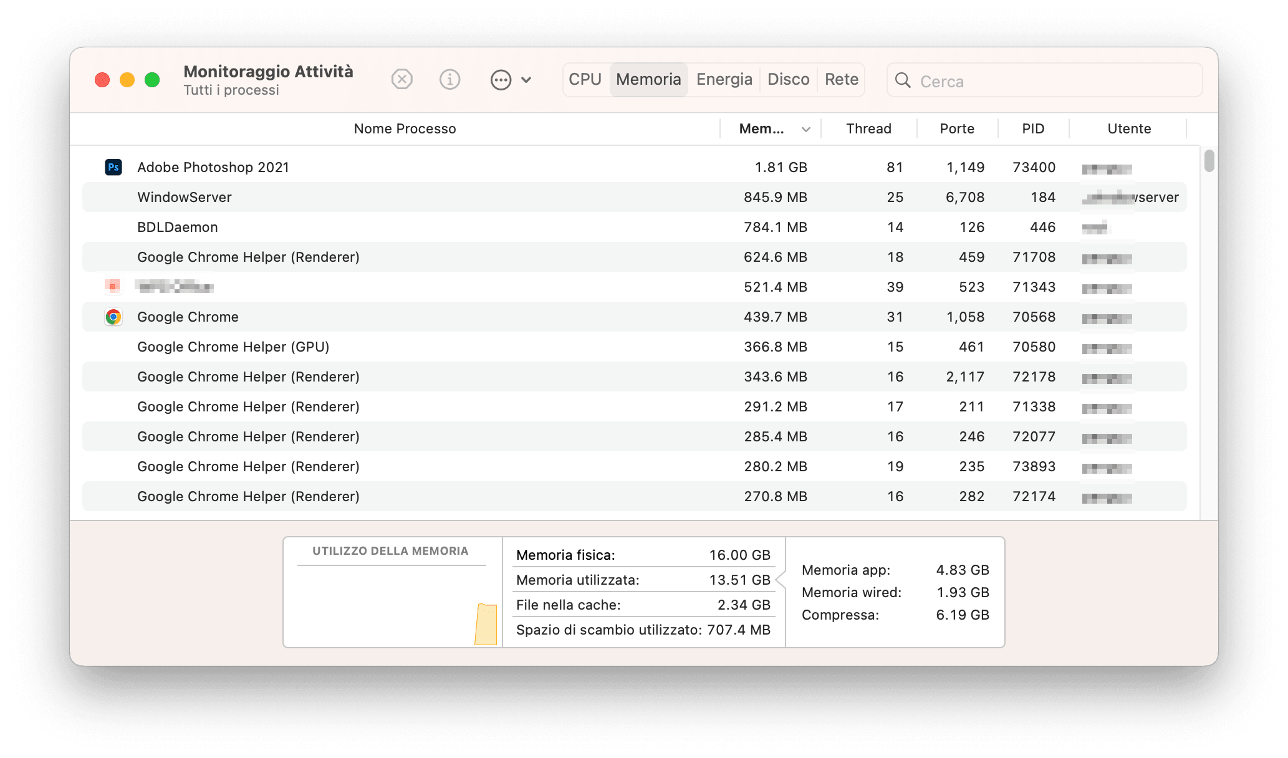Viewport: 1288px width, 758px height.
Task: Sort by Utente column header
Action: [1129, 129]
